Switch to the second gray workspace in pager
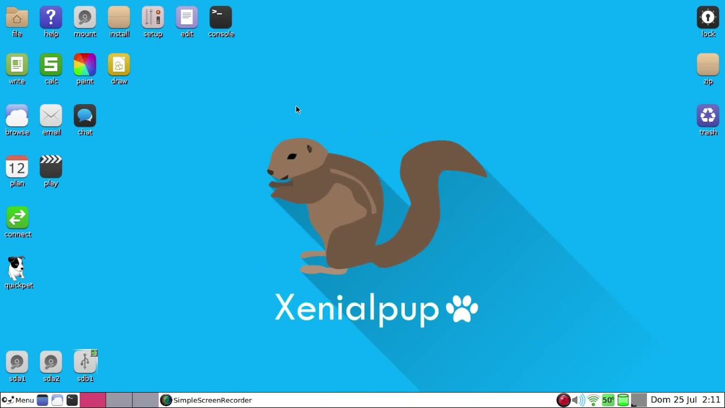This screenshot has width=725, height=408. click(x=119, y=400)
